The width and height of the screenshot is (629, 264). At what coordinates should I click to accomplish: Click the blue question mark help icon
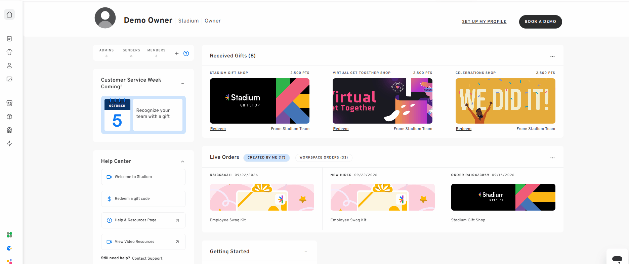(x=186, y=53)
